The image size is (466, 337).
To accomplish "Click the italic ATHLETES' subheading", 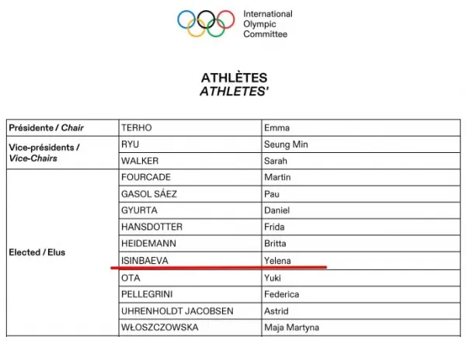I will point(234,92).
